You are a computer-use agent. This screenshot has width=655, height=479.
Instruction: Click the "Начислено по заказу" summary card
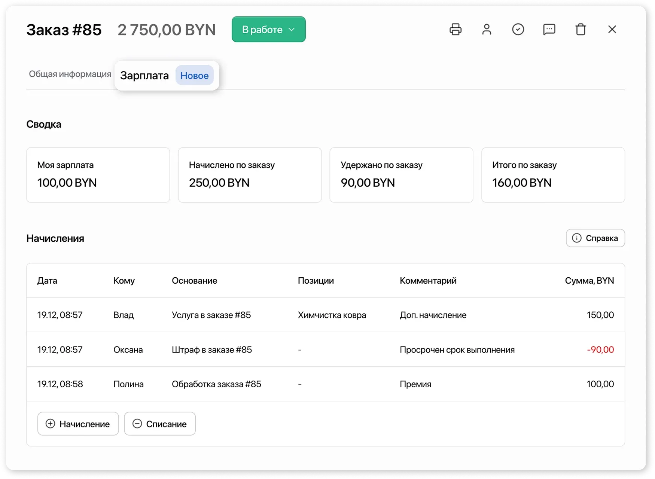(250, 175)
